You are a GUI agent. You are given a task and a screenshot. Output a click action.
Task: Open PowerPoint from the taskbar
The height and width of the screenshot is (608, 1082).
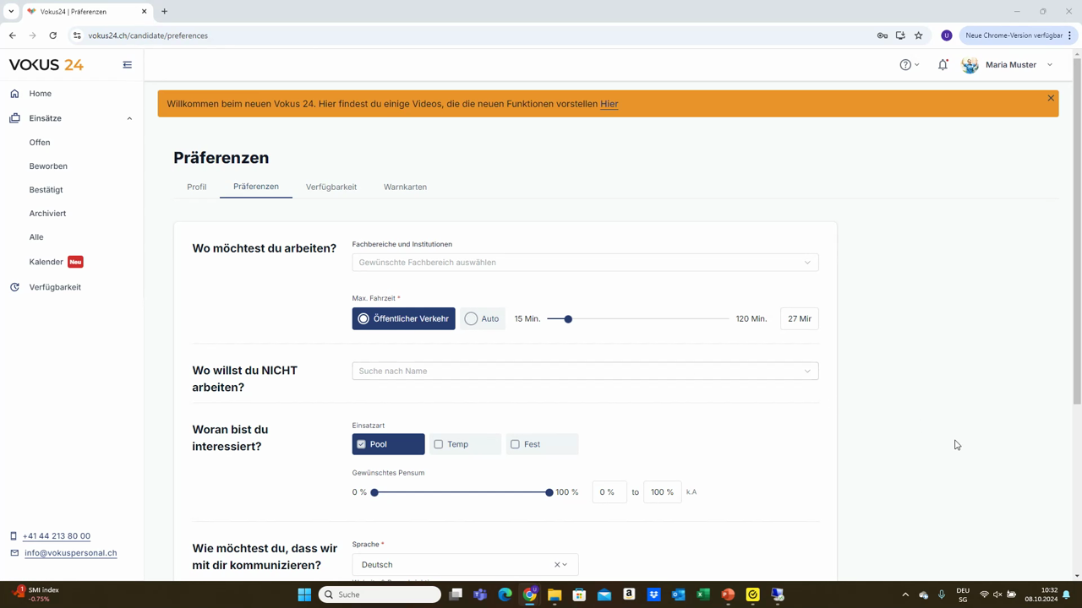pyautogui.click(x=728, y=594)
